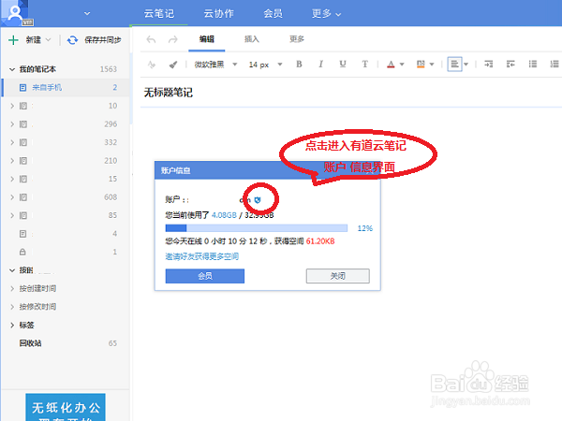Toggle bold formatting

pyautogui.click(x=299, y=64)
